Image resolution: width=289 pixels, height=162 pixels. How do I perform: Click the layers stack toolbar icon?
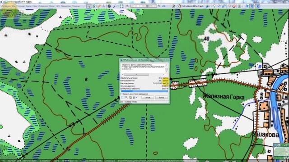tap(207, 6)
